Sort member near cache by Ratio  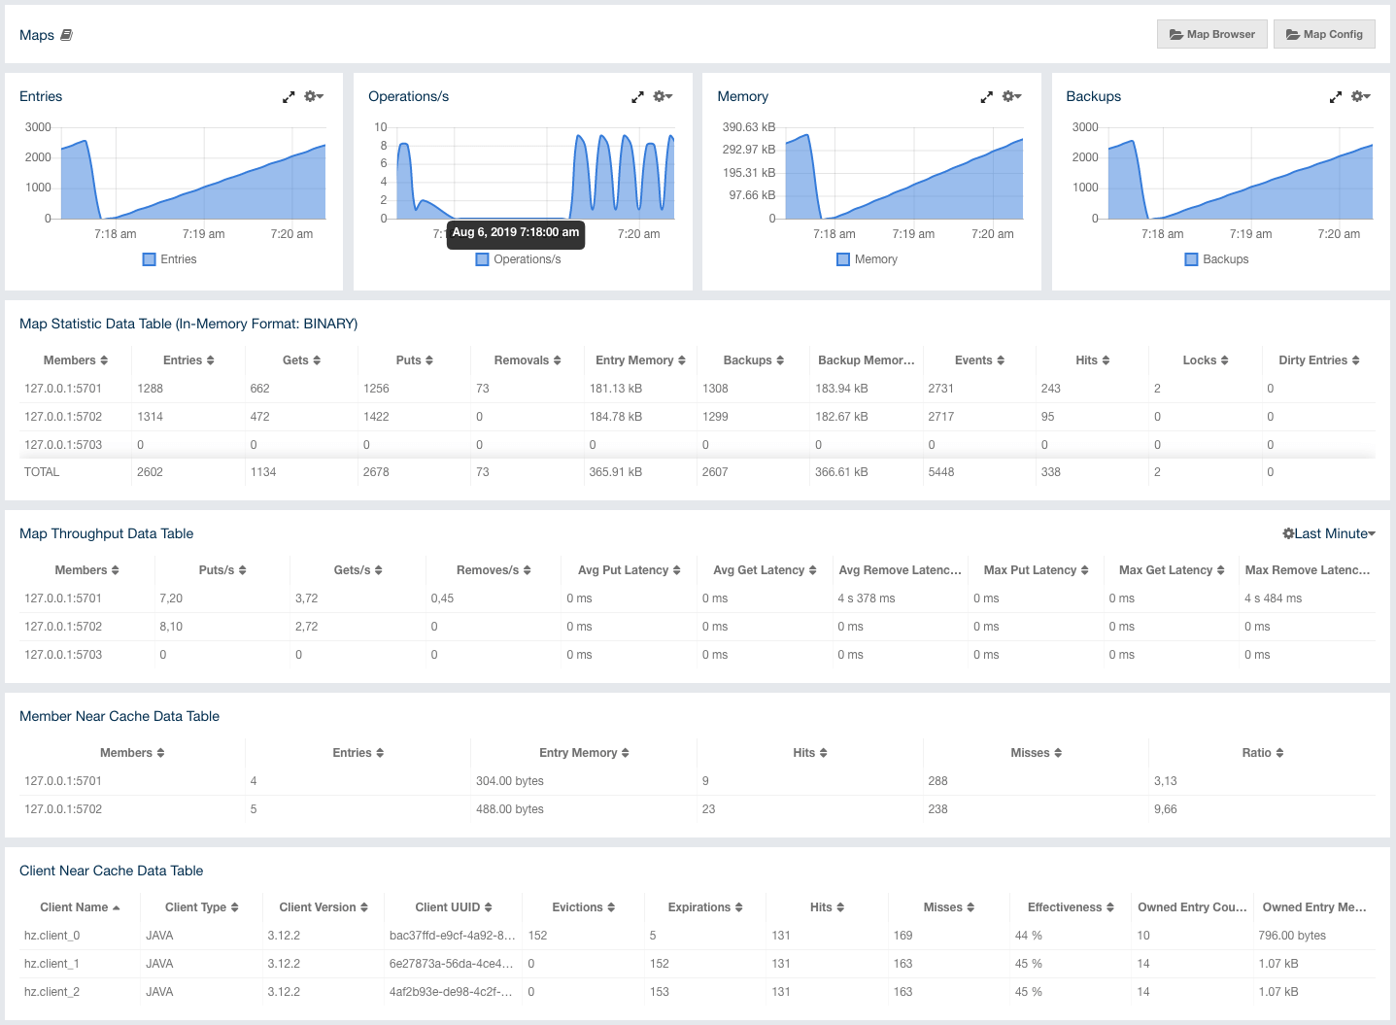coord(1262,753)
